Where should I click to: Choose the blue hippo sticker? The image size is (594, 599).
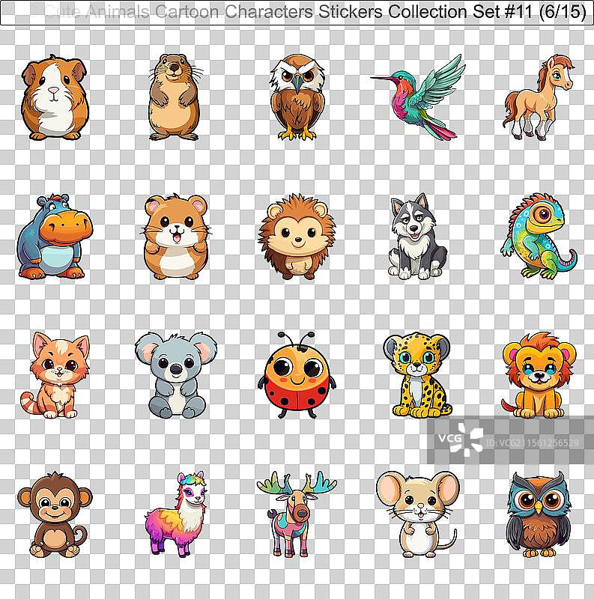coord(53,237)
